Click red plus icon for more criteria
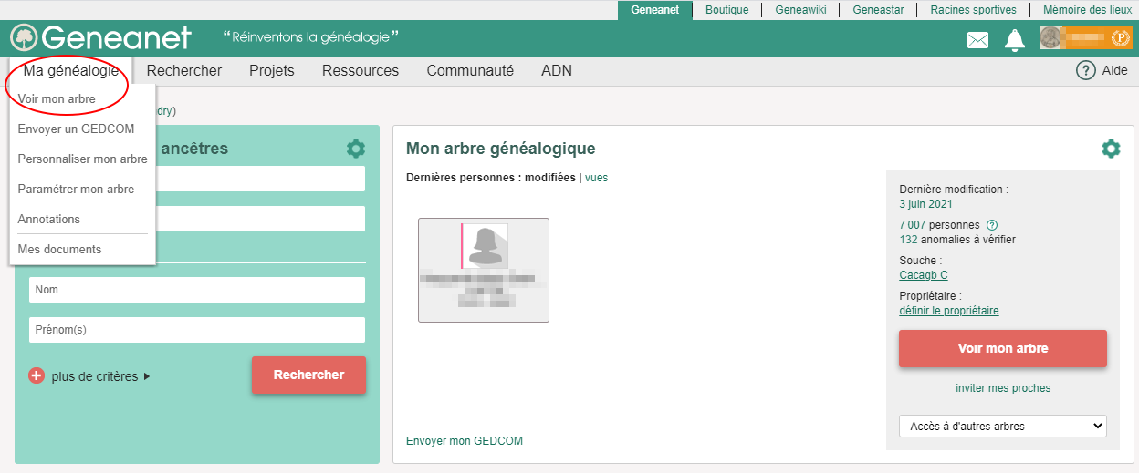 tap(37, 375)
